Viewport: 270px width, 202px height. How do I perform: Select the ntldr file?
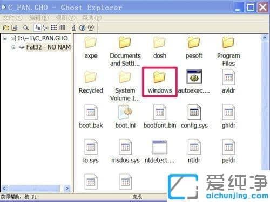[x=194, y=151]
